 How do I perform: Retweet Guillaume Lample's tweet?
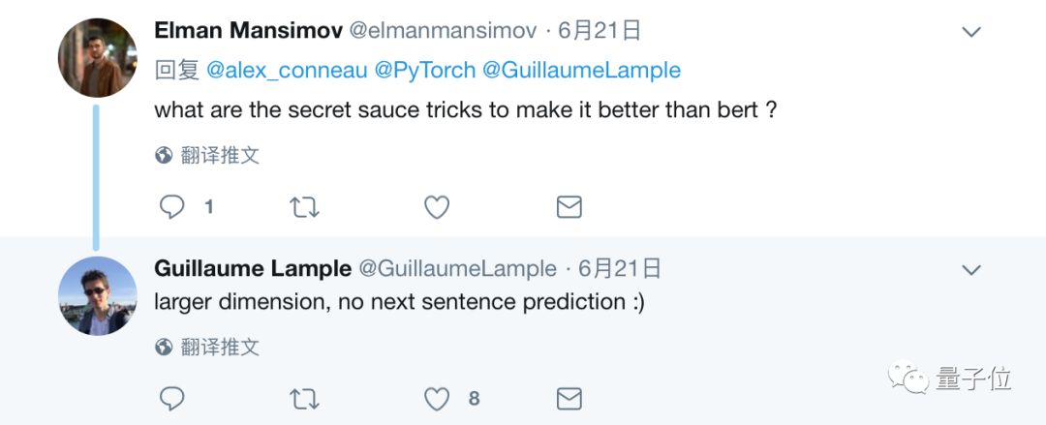305,398
